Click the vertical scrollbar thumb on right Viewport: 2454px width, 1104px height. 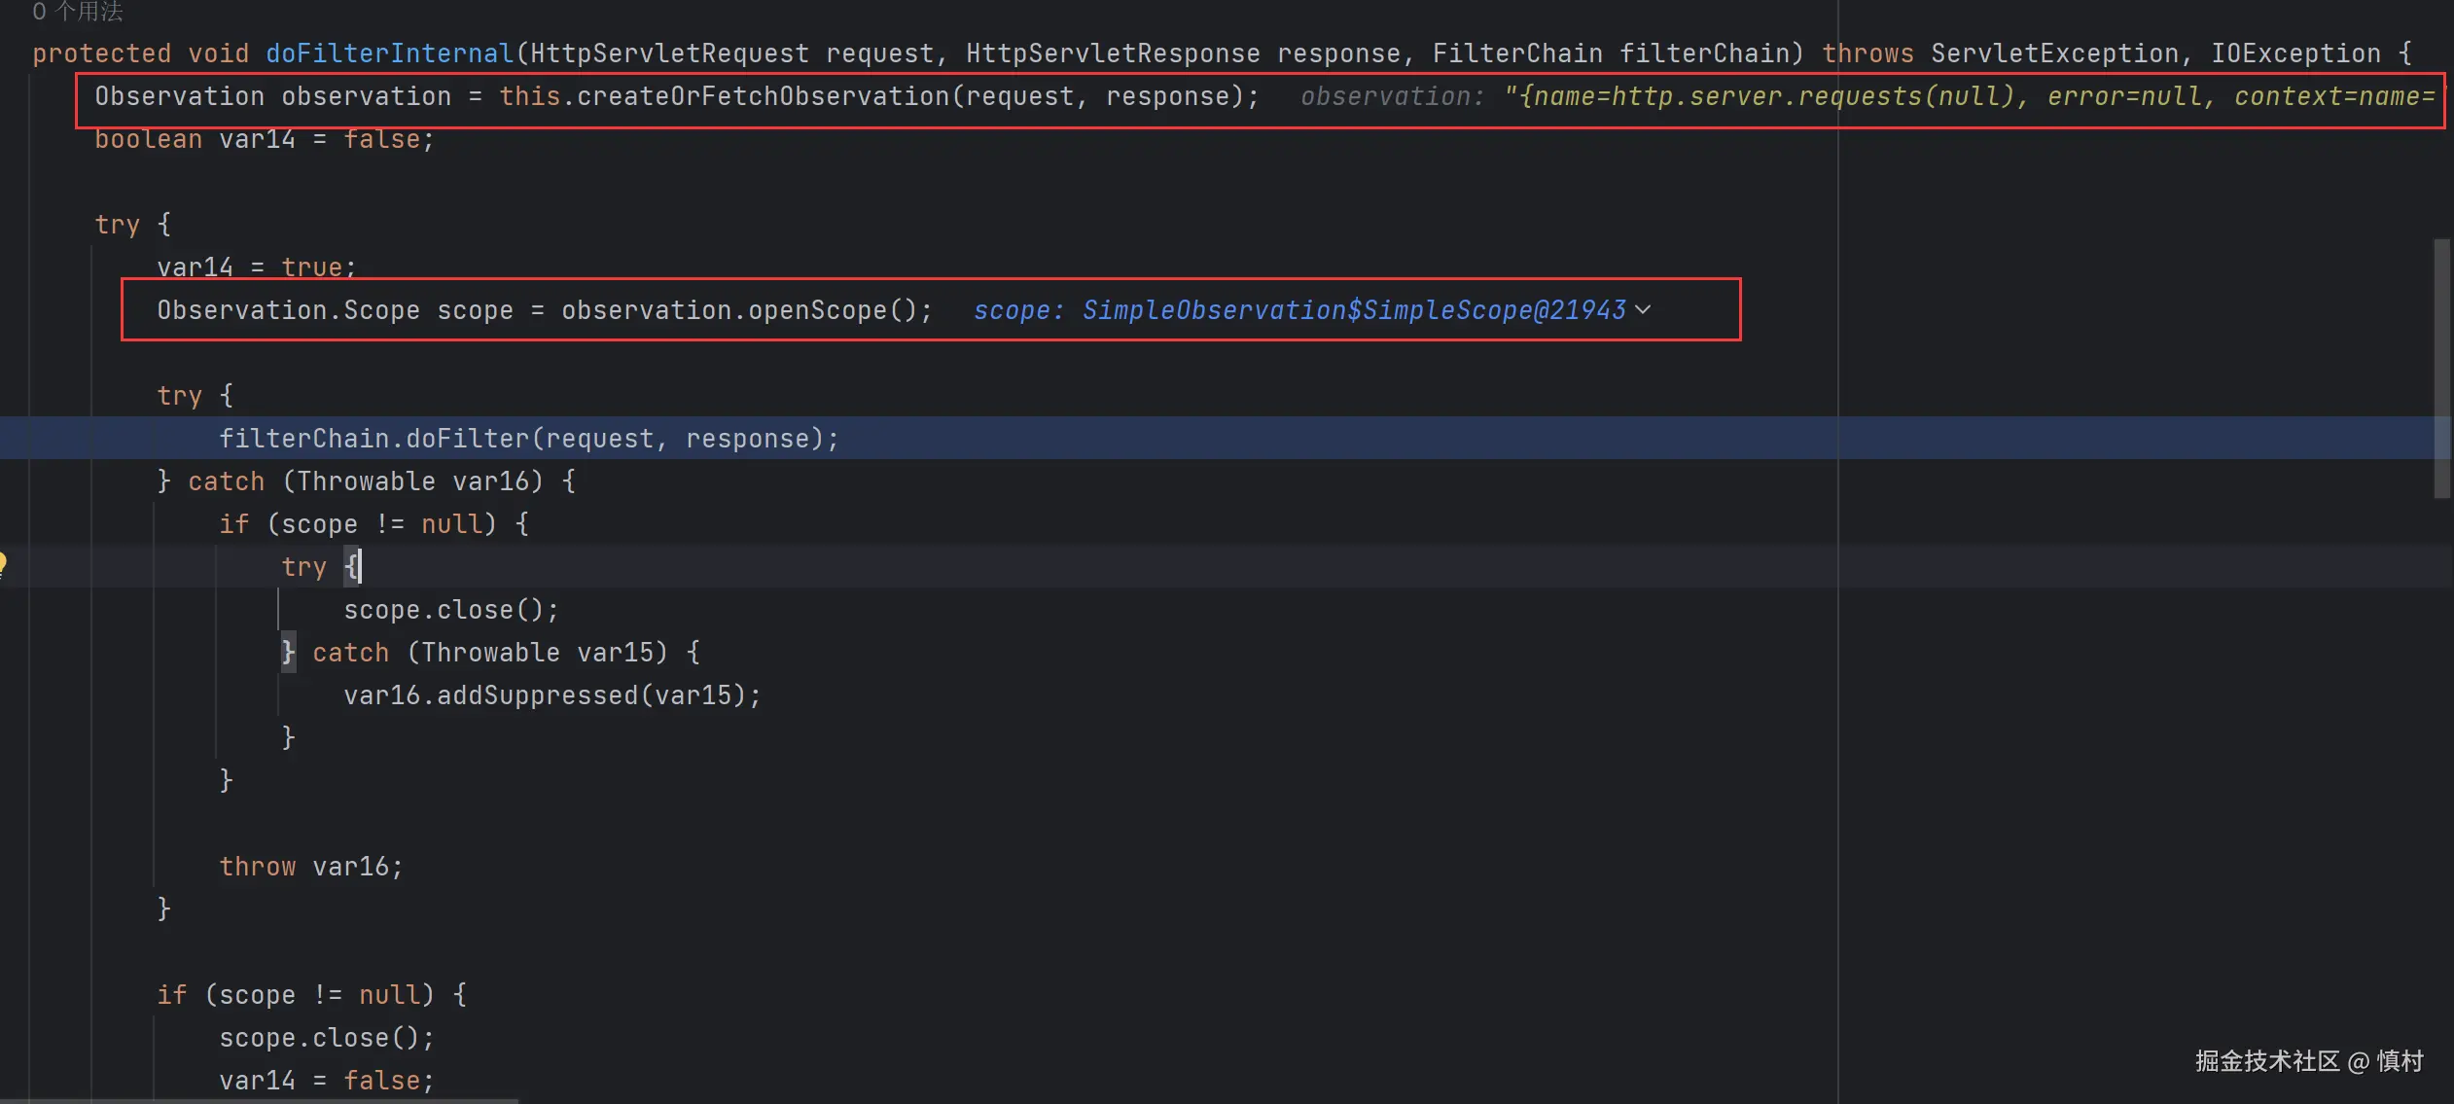click(x=2441, y=370)
